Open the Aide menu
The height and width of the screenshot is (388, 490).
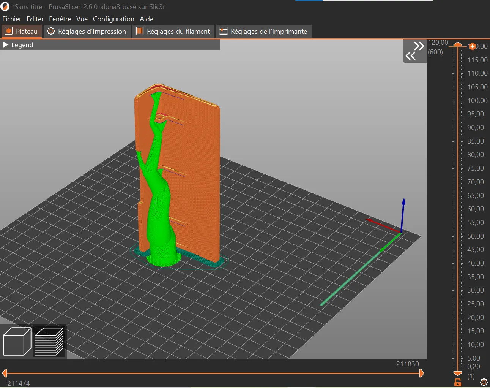point(147,19)
